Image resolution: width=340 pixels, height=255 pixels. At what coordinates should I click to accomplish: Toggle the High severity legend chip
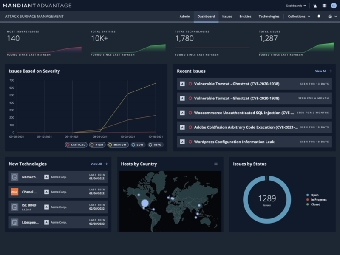click(x=97, y=145)
